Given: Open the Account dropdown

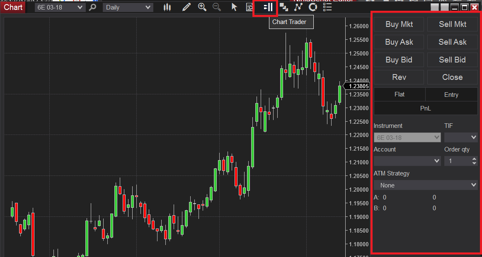Looking at the screenshot, I should click(x=407, y=161).
